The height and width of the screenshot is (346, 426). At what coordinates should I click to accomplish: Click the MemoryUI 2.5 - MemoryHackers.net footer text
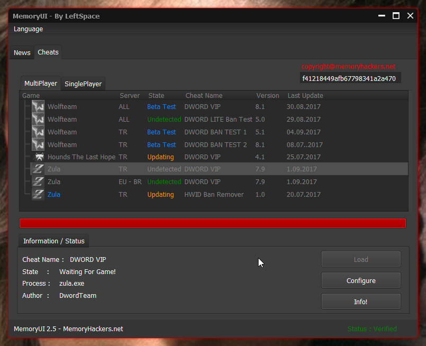coord(68,329)
